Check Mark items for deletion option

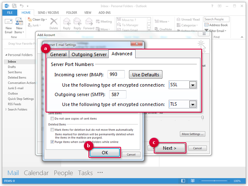click(x=51, y=129)
